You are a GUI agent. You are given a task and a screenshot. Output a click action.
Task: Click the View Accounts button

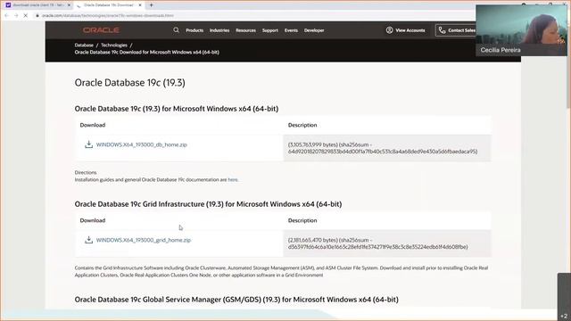tap(405, 30)
